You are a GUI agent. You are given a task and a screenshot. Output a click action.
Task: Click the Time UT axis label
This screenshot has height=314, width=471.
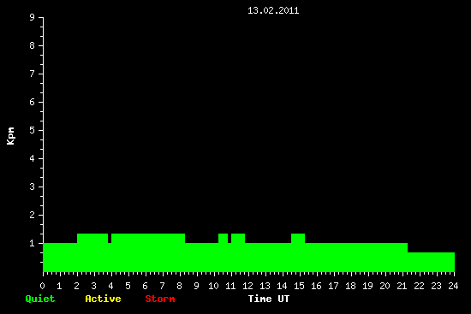(x=269, y=299)
